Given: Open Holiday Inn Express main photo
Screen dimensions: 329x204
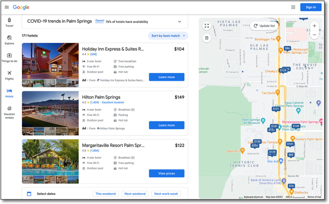Looking at the screenshot, I should [x=50, y=61].
